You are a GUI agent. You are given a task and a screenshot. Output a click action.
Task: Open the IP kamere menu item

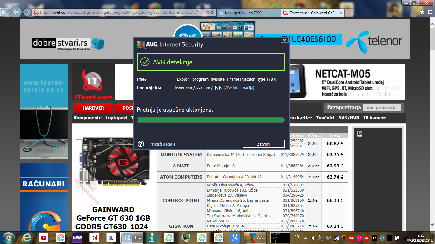(375, 118)
